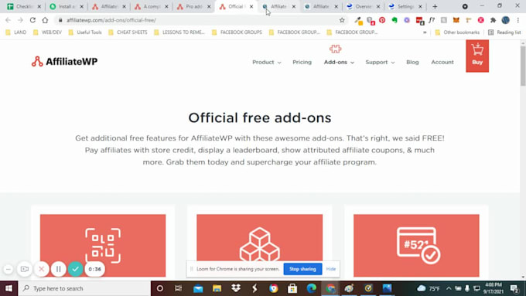
Task: Open Microsoft Edge from the taskbar
Action: 311,288
